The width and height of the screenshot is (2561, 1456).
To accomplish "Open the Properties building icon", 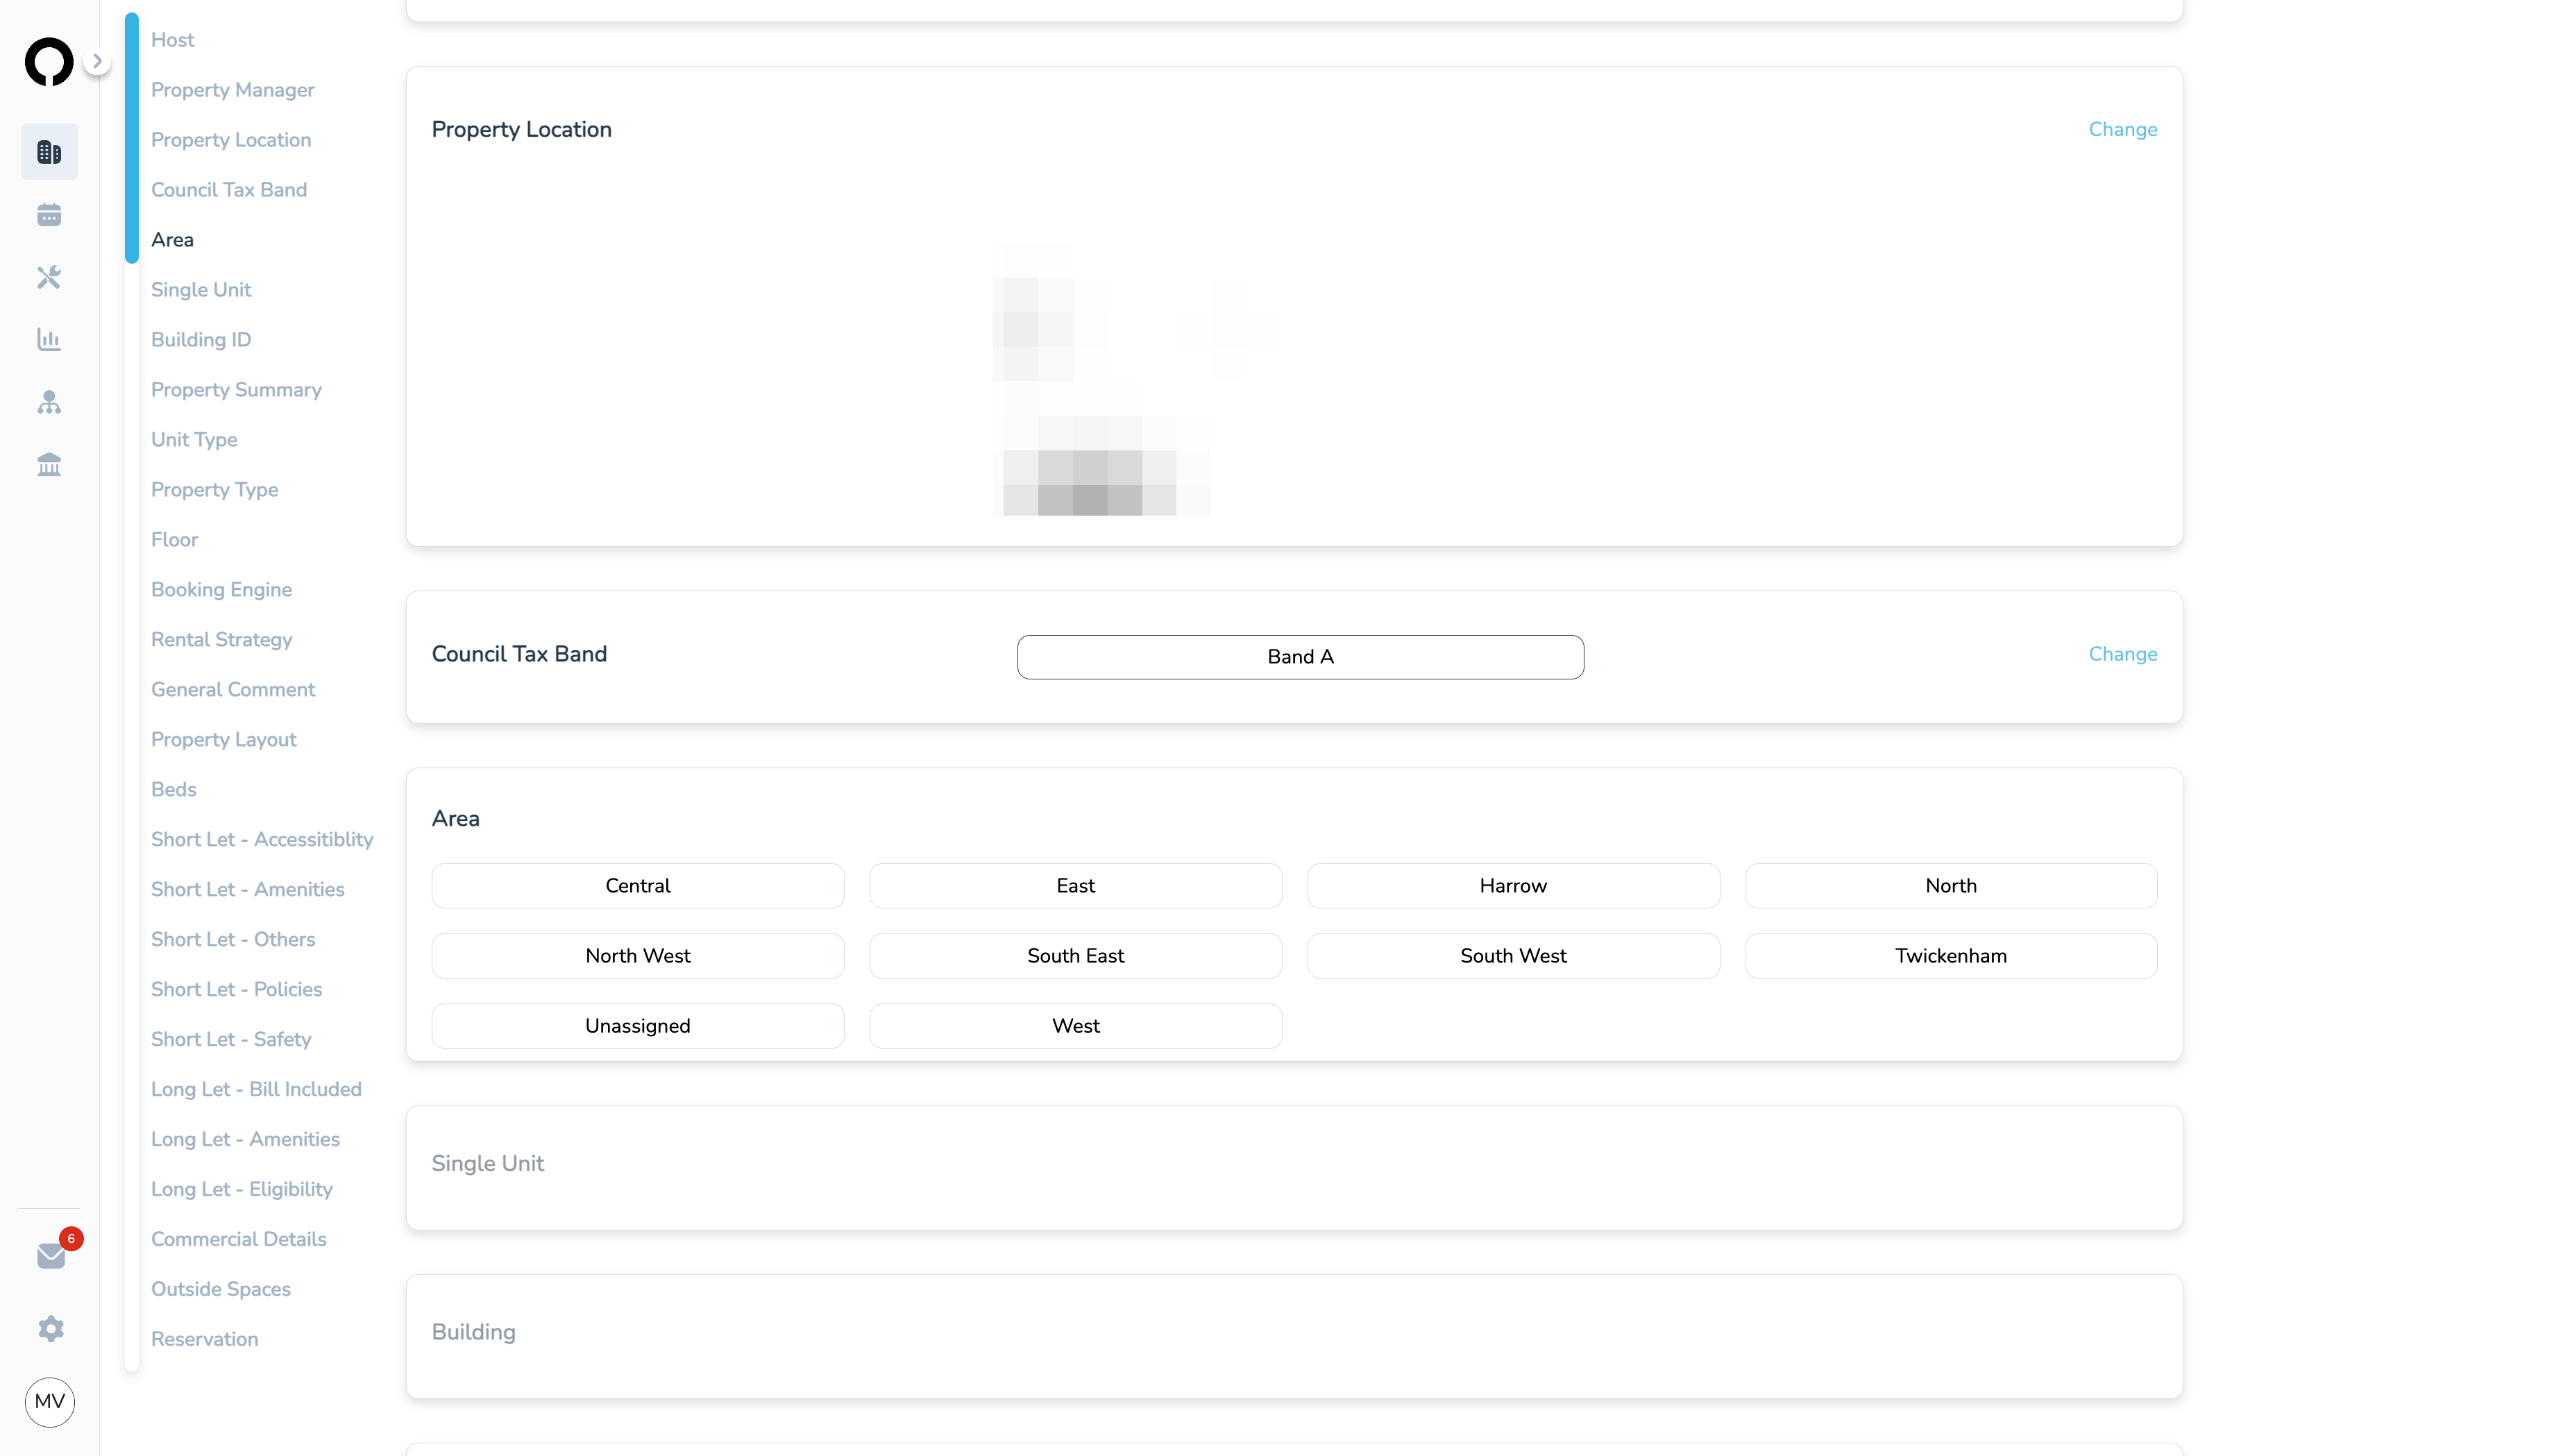I will point(49,152).
